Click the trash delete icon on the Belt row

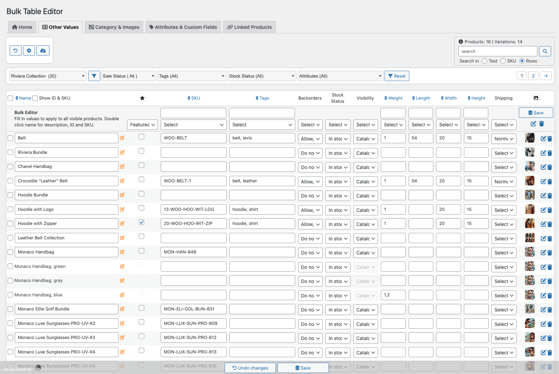pyautogui.click(x=550, y=138)
